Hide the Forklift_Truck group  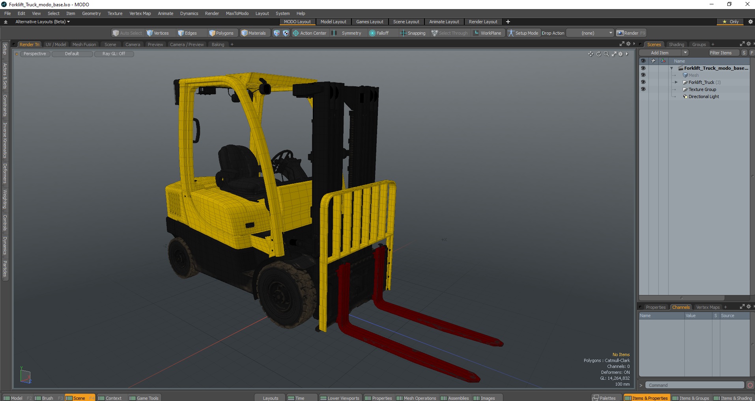[643, 82]
